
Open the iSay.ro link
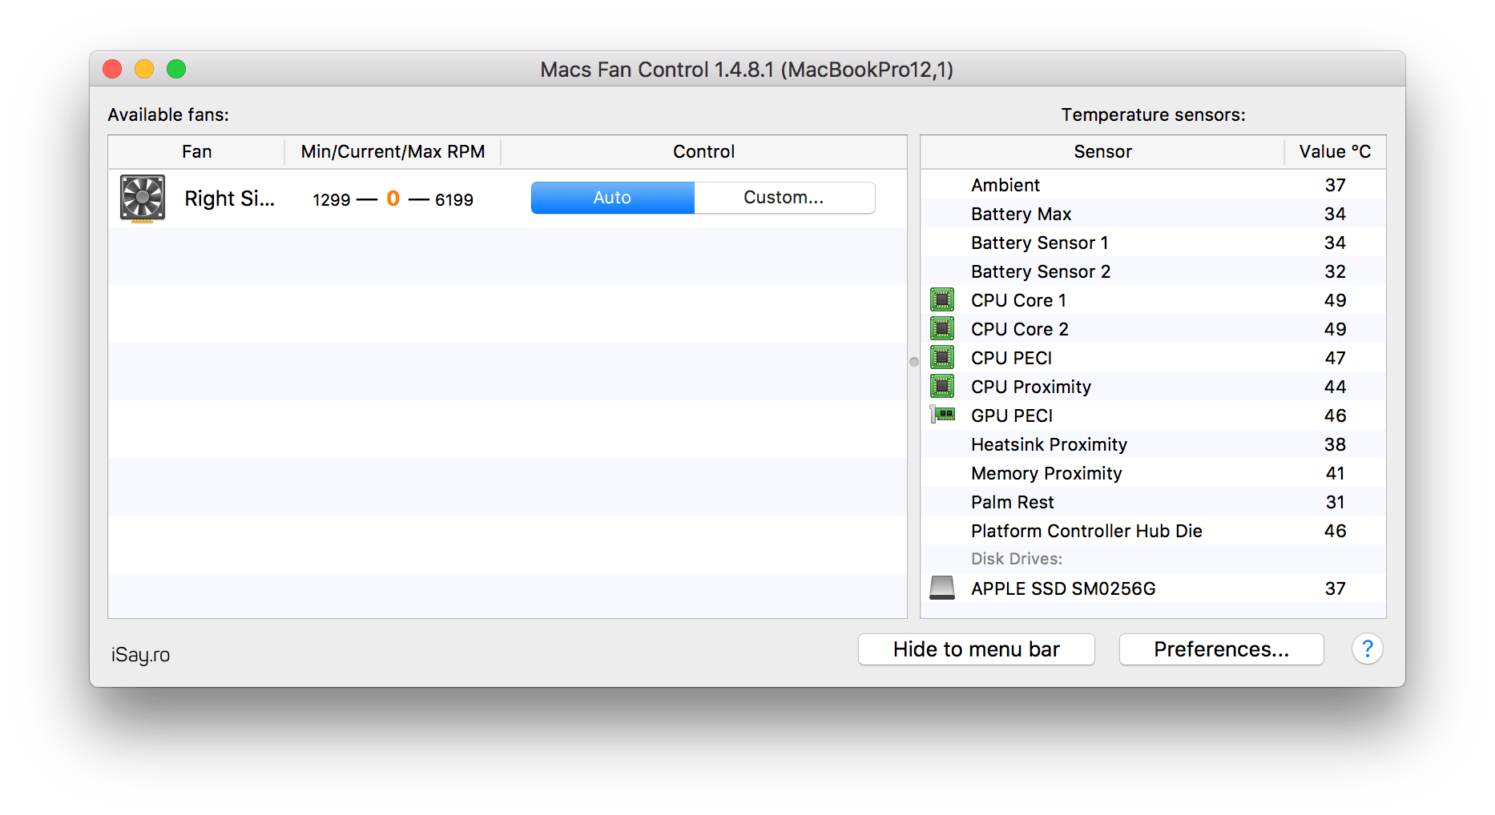pos(140,655)
